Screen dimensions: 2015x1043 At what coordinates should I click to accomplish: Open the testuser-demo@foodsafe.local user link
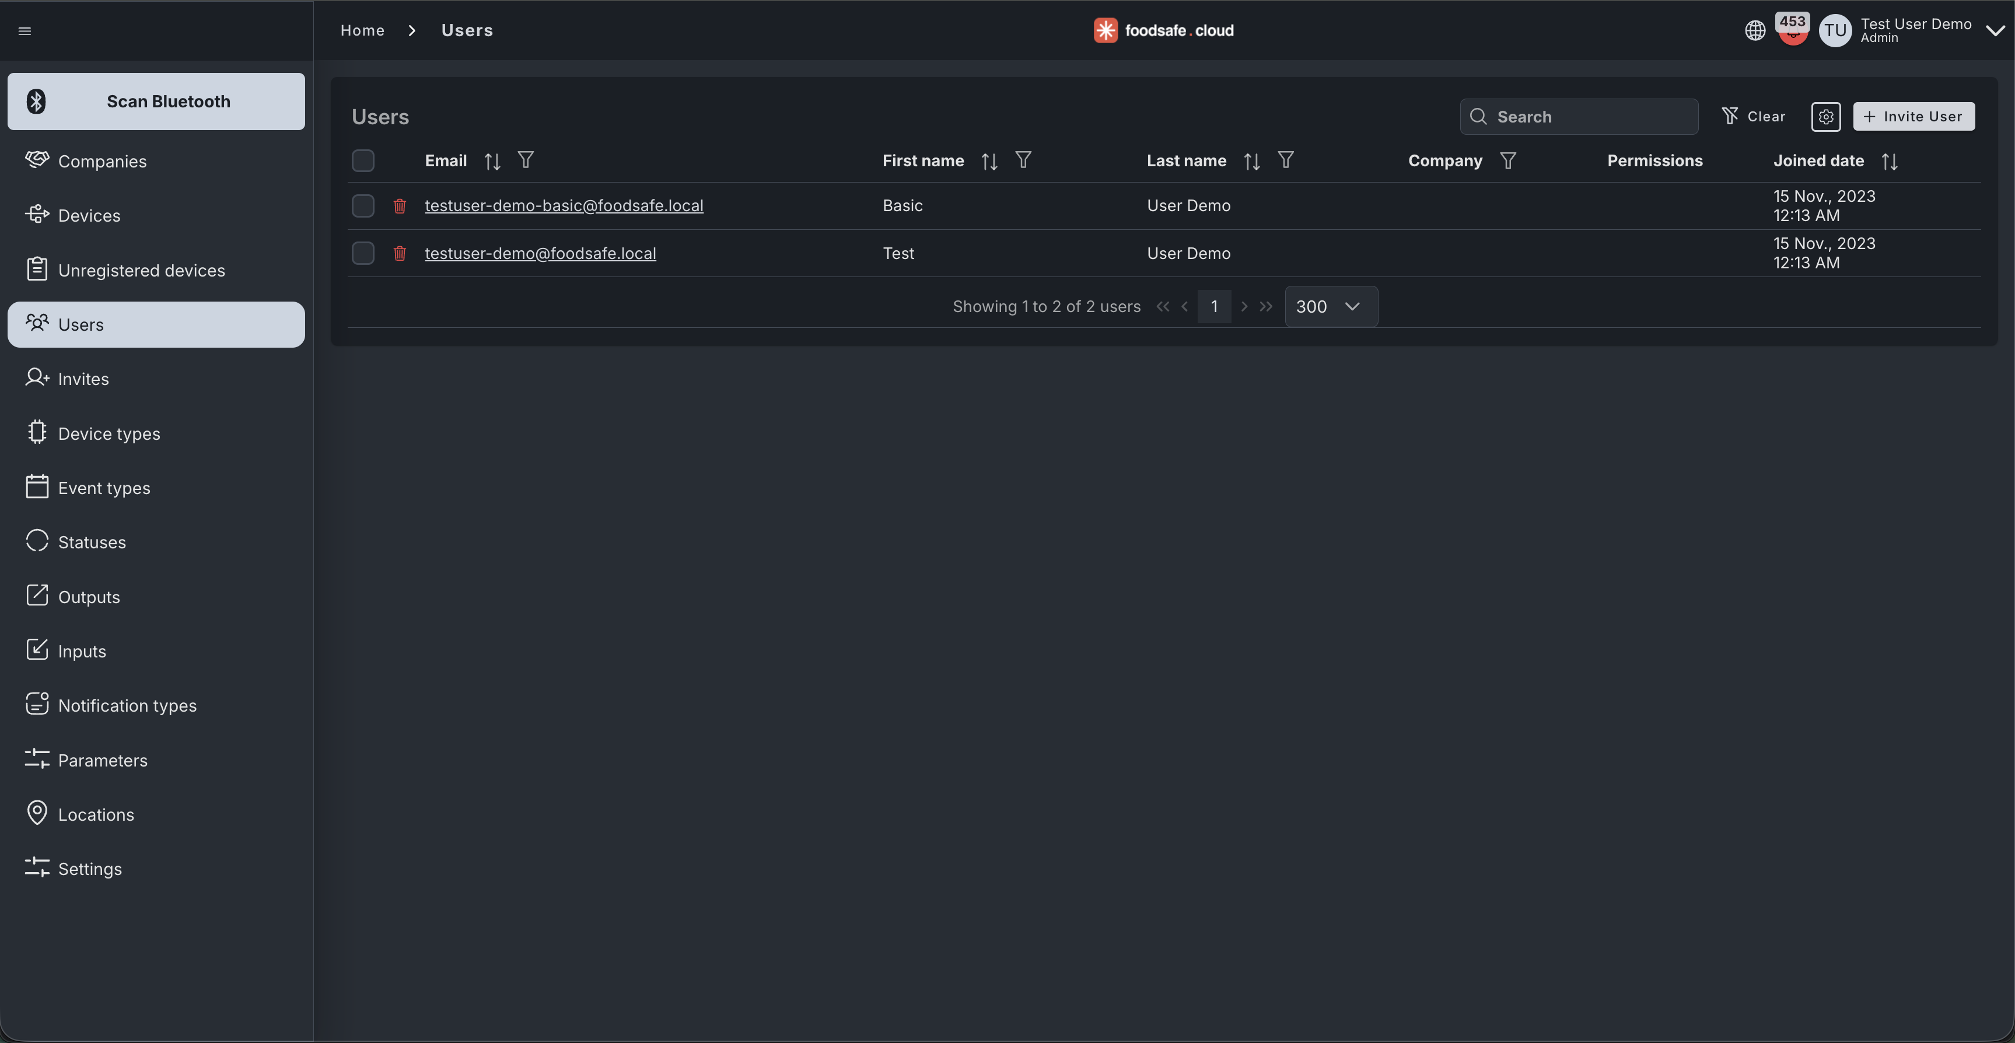pos(541,253)
